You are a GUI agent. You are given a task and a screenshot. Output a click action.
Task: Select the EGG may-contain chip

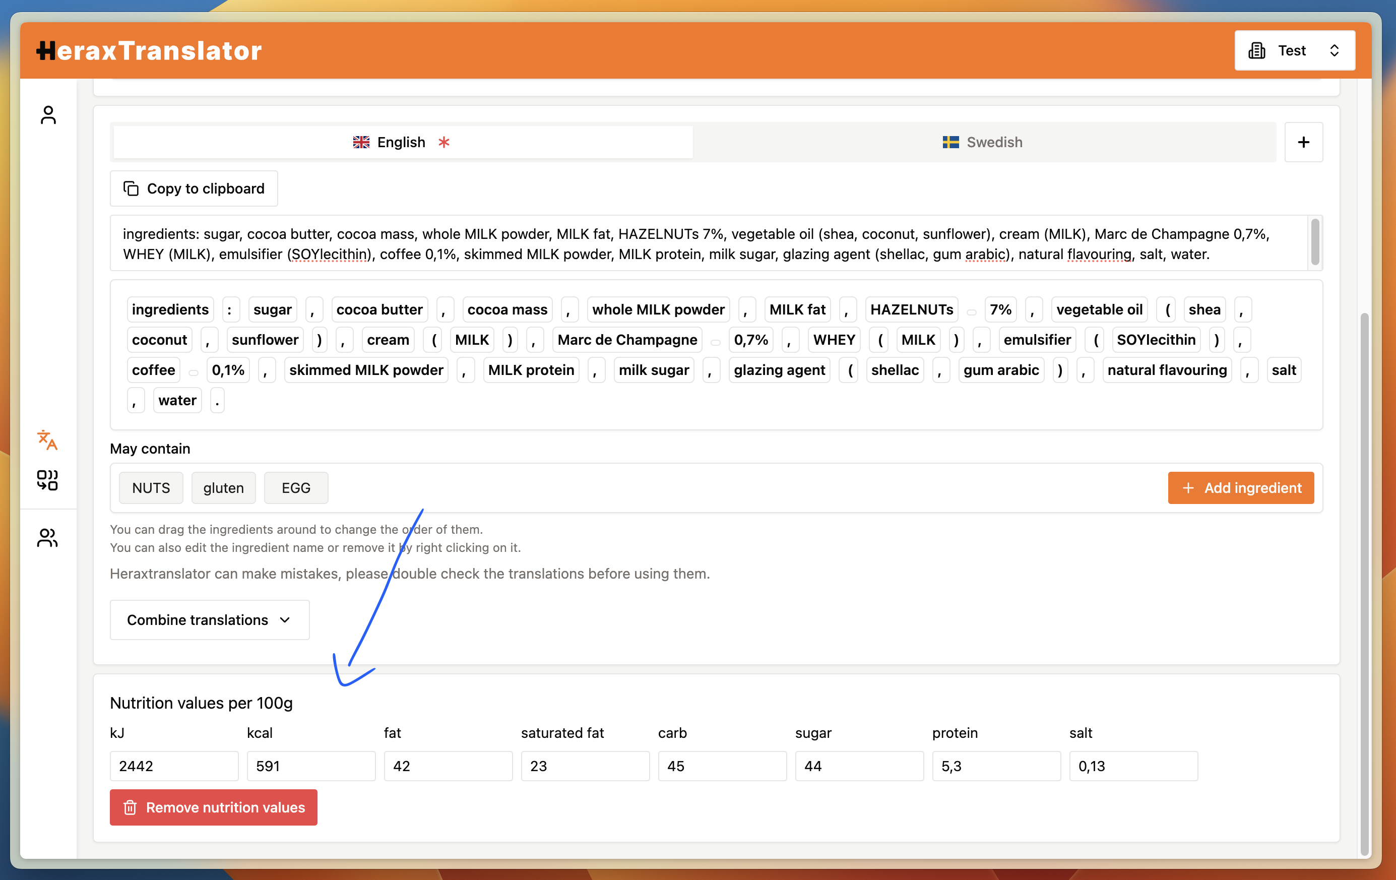[296, 488]
